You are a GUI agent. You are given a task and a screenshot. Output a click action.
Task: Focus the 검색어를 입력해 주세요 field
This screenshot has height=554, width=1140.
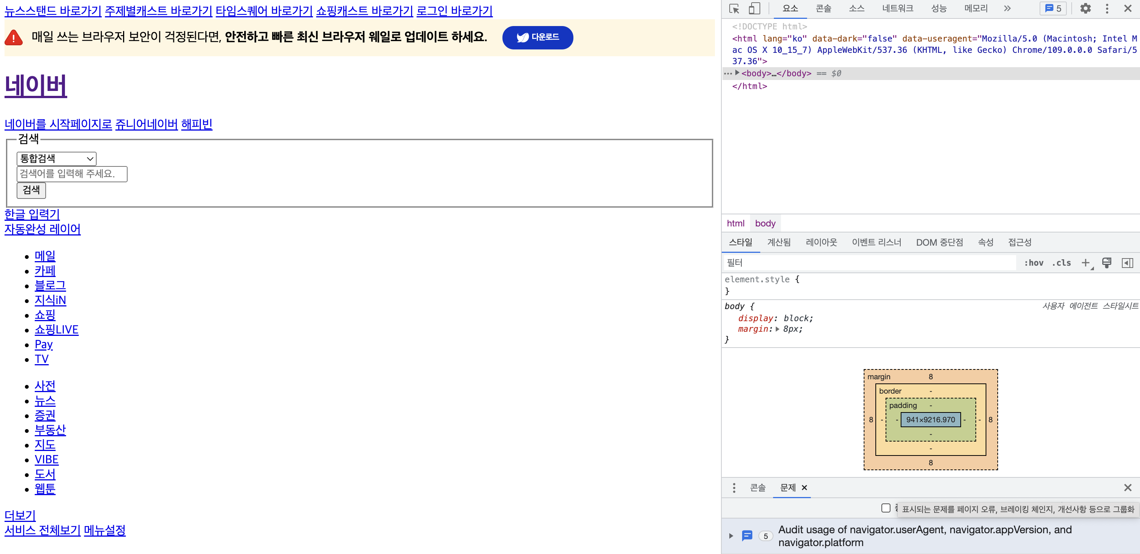72,174
